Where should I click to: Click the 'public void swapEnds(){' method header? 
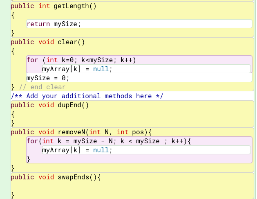coord(56,177)
